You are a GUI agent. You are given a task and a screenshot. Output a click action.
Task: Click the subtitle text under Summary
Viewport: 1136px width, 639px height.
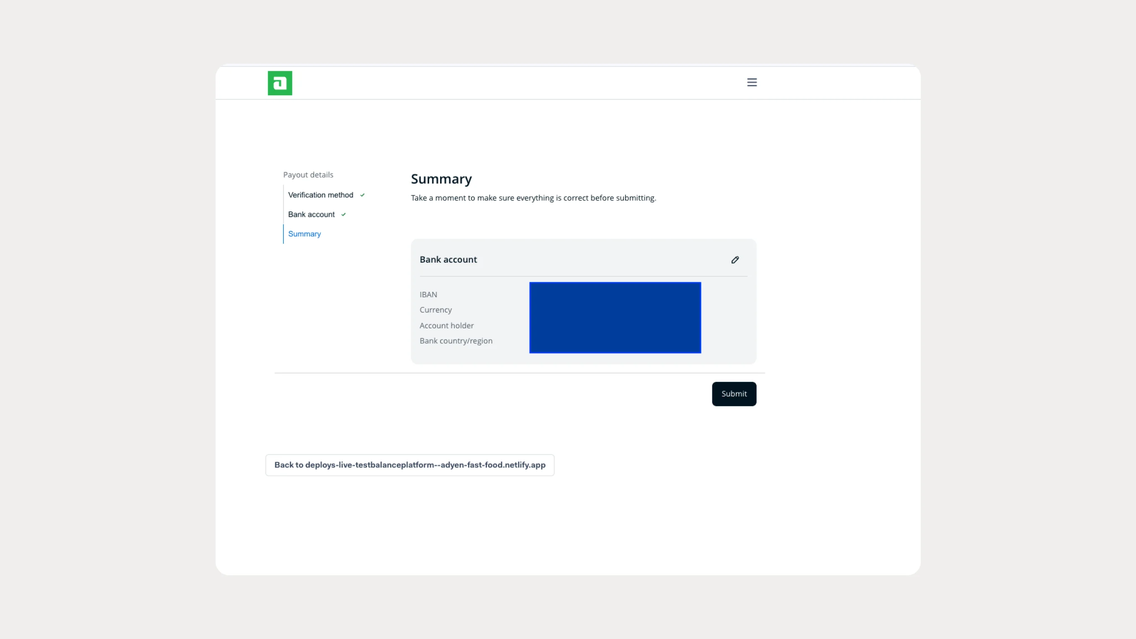point(533,198)
